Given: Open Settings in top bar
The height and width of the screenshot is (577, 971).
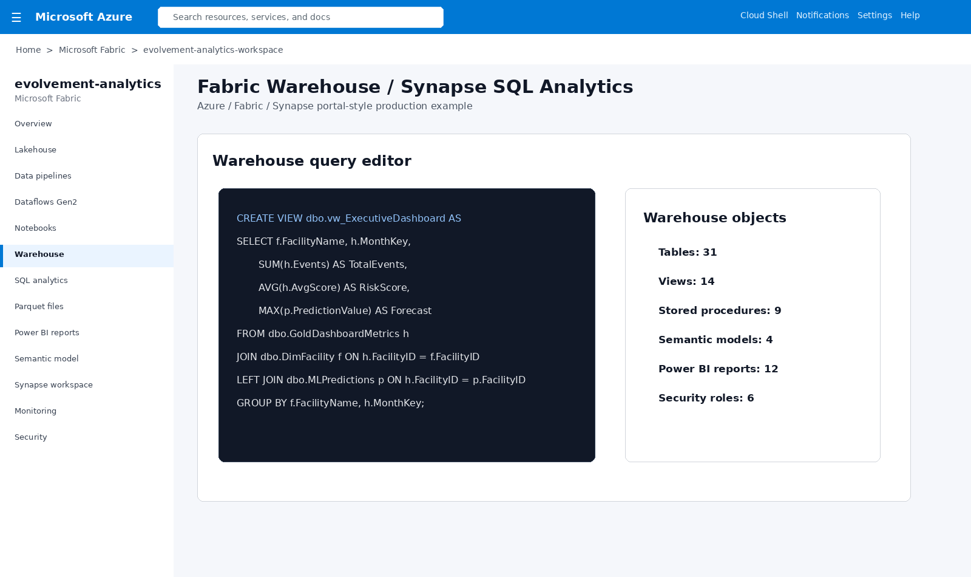Looking at the screenshot, I should click(875, 15).
